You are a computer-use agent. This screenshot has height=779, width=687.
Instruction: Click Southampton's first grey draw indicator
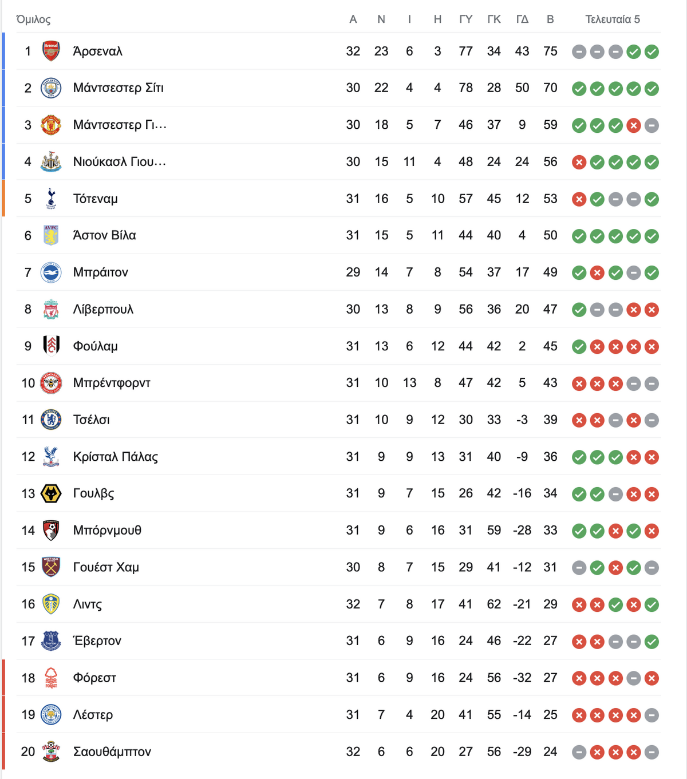579,752
